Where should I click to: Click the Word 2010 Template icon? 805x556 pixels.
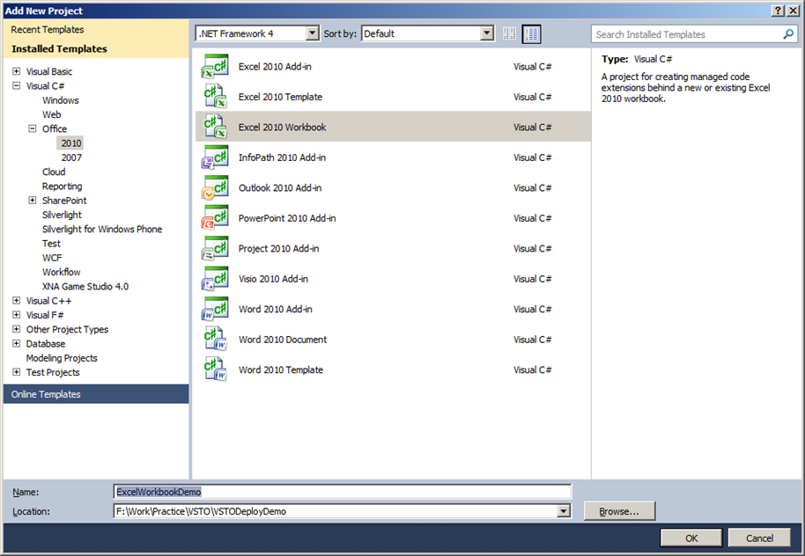[x=215, y=369]
